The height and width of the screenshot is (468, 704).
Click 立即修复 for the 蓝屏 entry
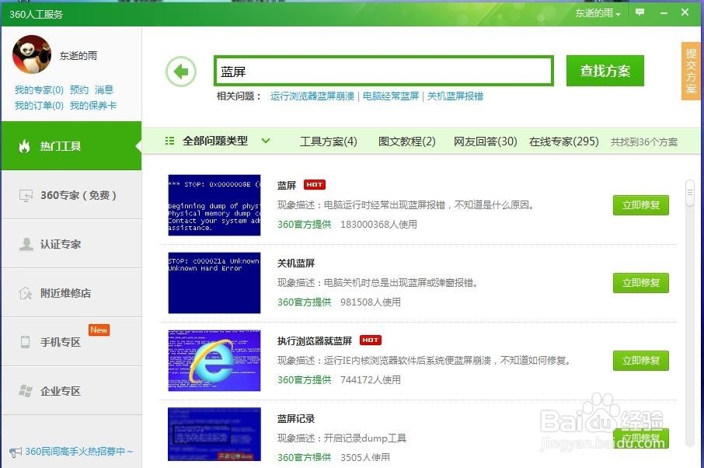click(641, 205)
